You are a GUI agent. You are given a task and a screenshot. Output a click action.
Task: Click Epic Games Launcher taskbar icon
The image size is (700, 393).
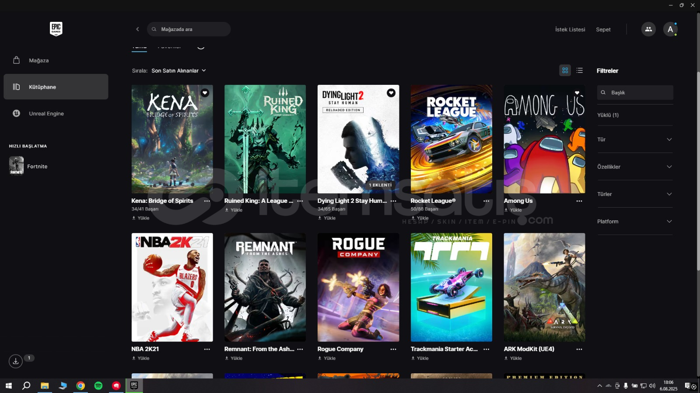(x=134, y=386)
